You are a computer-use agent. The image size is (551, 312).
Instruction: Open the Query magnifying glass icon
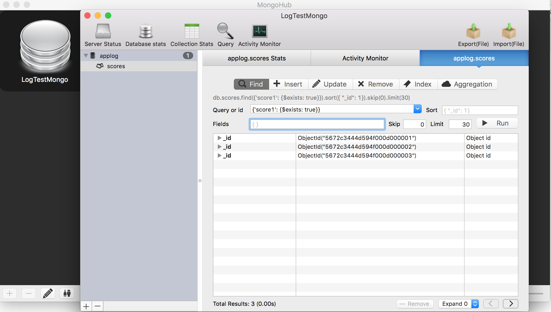pyautogui.click(x=225, y=31)
